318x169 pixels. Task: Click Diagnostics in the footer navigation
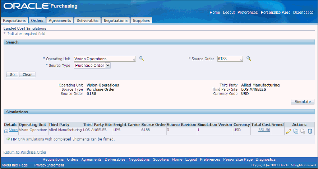[x=266, y=160]
